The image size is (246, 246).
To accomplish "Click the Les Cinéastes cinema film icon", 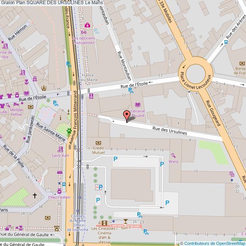I will tap(104, 223).
